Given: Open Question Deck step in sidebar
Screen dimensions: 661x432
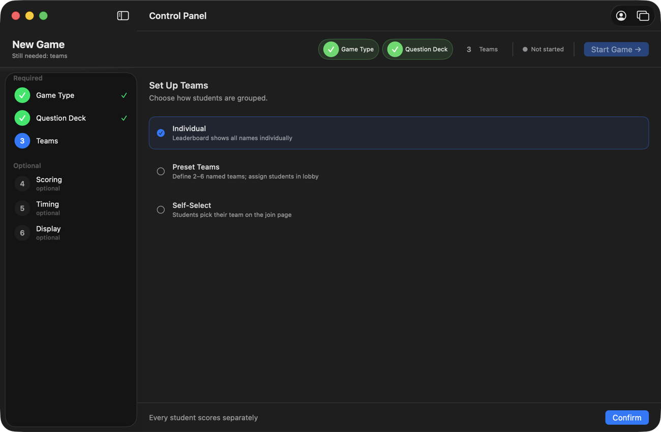Looking at the screenshot, I should point(71,118).
